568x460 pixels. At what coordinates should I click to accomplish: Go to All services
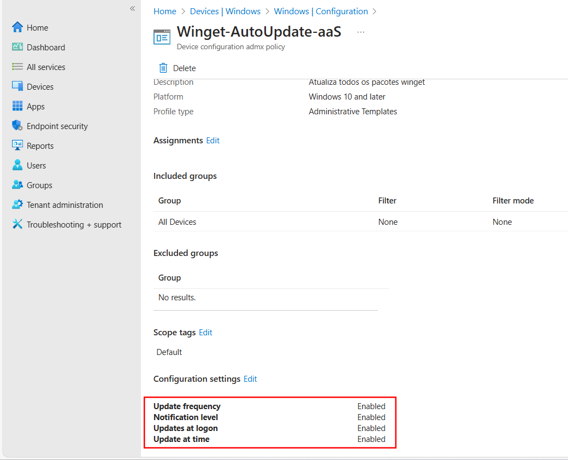tap(46, 67)
